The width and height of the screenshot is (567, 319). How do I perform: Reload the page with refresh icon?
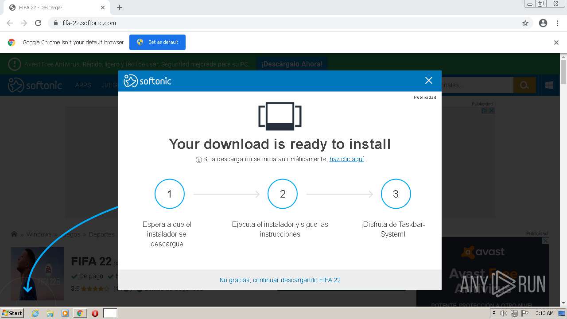38,23
